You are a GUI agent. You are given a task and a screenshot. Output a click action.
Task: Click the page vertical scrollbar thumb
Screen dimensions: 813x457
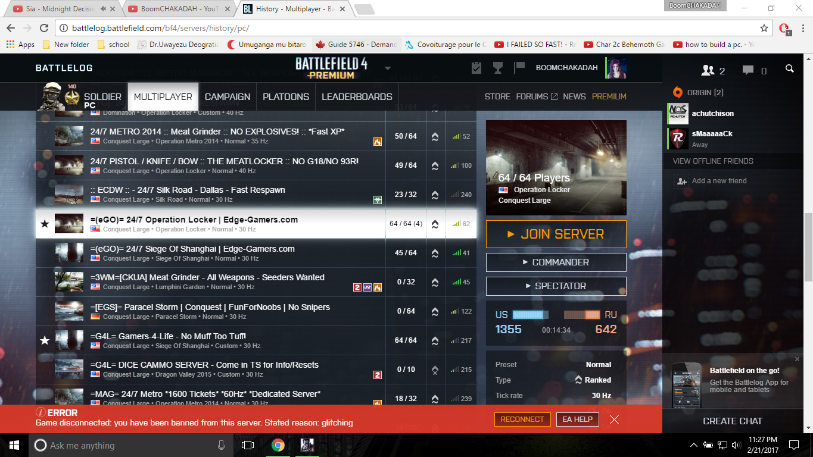808,247
